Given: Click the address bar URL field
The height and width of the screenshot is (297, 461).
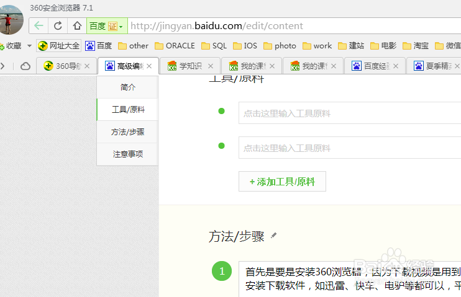Looking at the screenshot, I should click(294, 26).
